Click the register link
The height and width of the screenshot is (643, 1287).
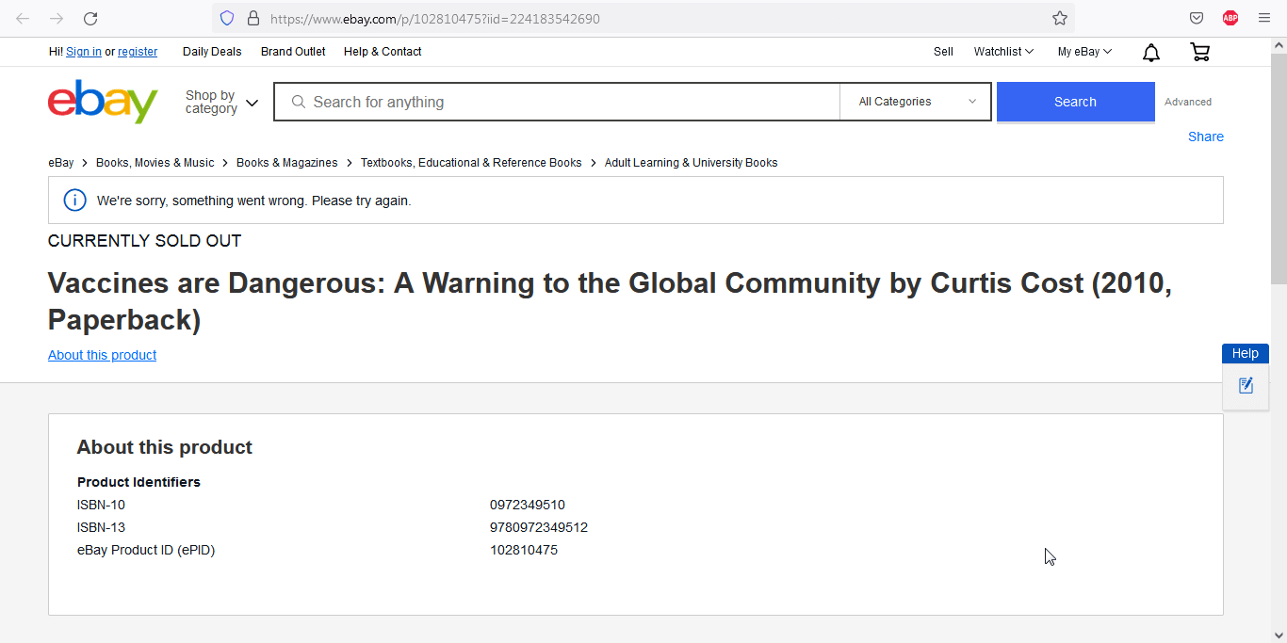click(138, 52)
